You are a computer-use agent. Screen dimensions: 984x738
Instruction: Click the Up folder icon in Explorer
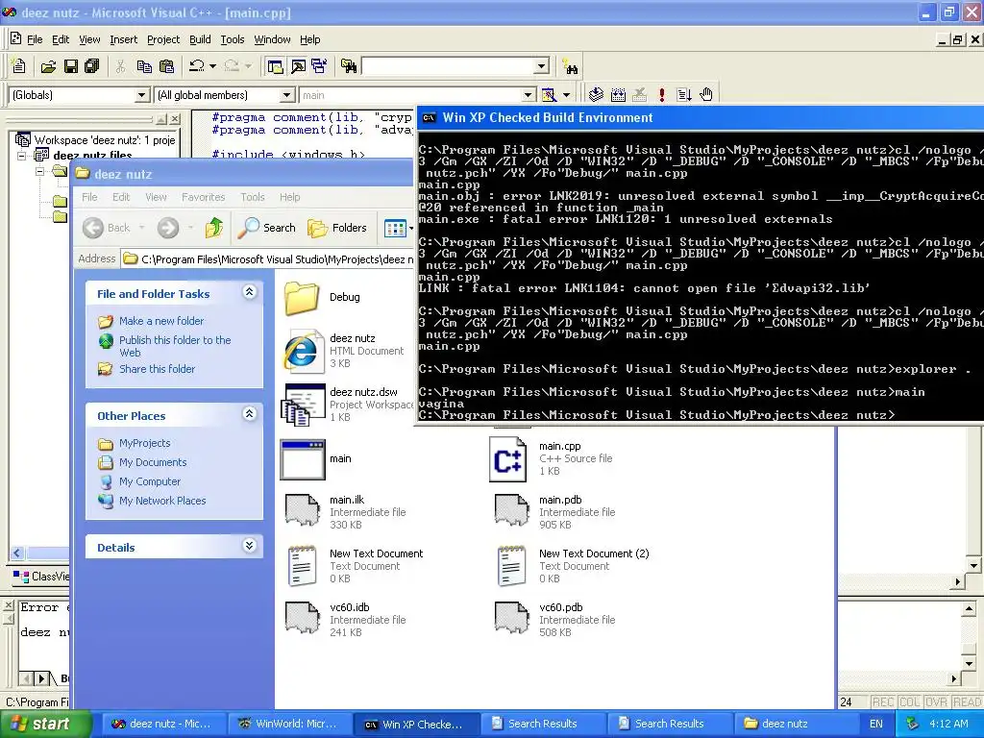click(214, 228)
